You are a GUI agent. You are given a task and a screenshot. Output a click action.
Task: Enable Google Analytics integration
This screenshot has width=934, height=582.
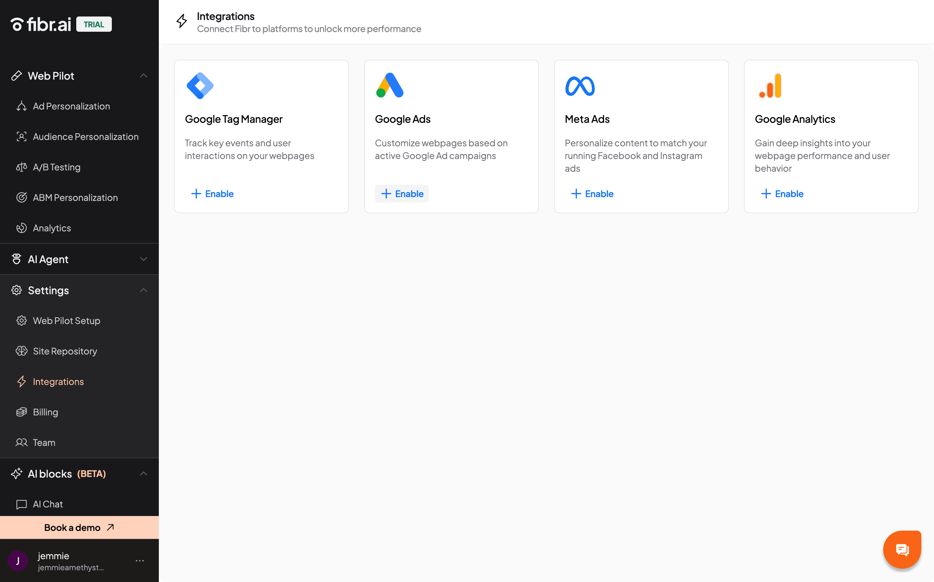[782, 194]
